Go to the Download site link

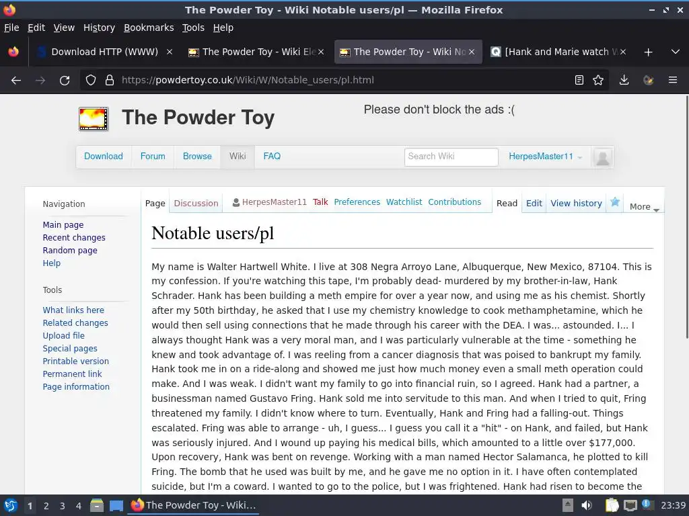(103, 156)
